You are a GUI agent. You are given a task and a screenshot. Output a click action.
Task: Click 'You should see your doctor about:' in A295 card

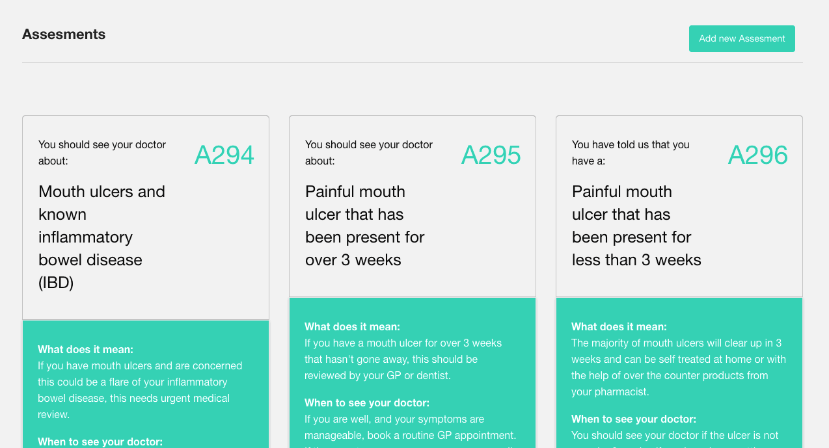(369, 153)
